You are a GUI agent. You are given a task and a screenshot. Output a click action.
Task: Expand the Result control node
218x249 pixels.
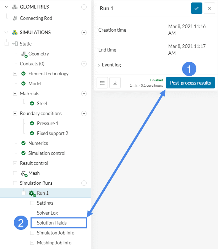pyautogui.click(x=15, y=163)
